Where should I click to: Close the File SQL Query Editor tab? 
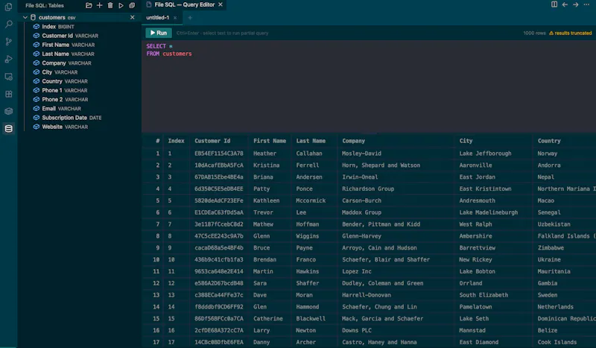point(221,4)
